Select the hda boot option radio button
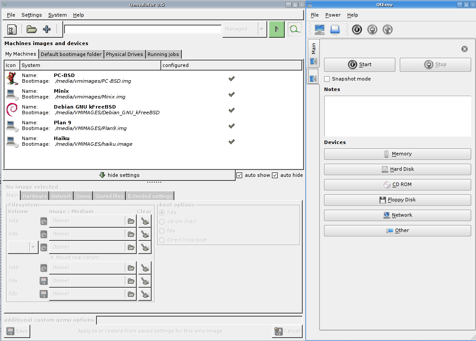This screenshot has width=476, height=341. pos(162,212)
